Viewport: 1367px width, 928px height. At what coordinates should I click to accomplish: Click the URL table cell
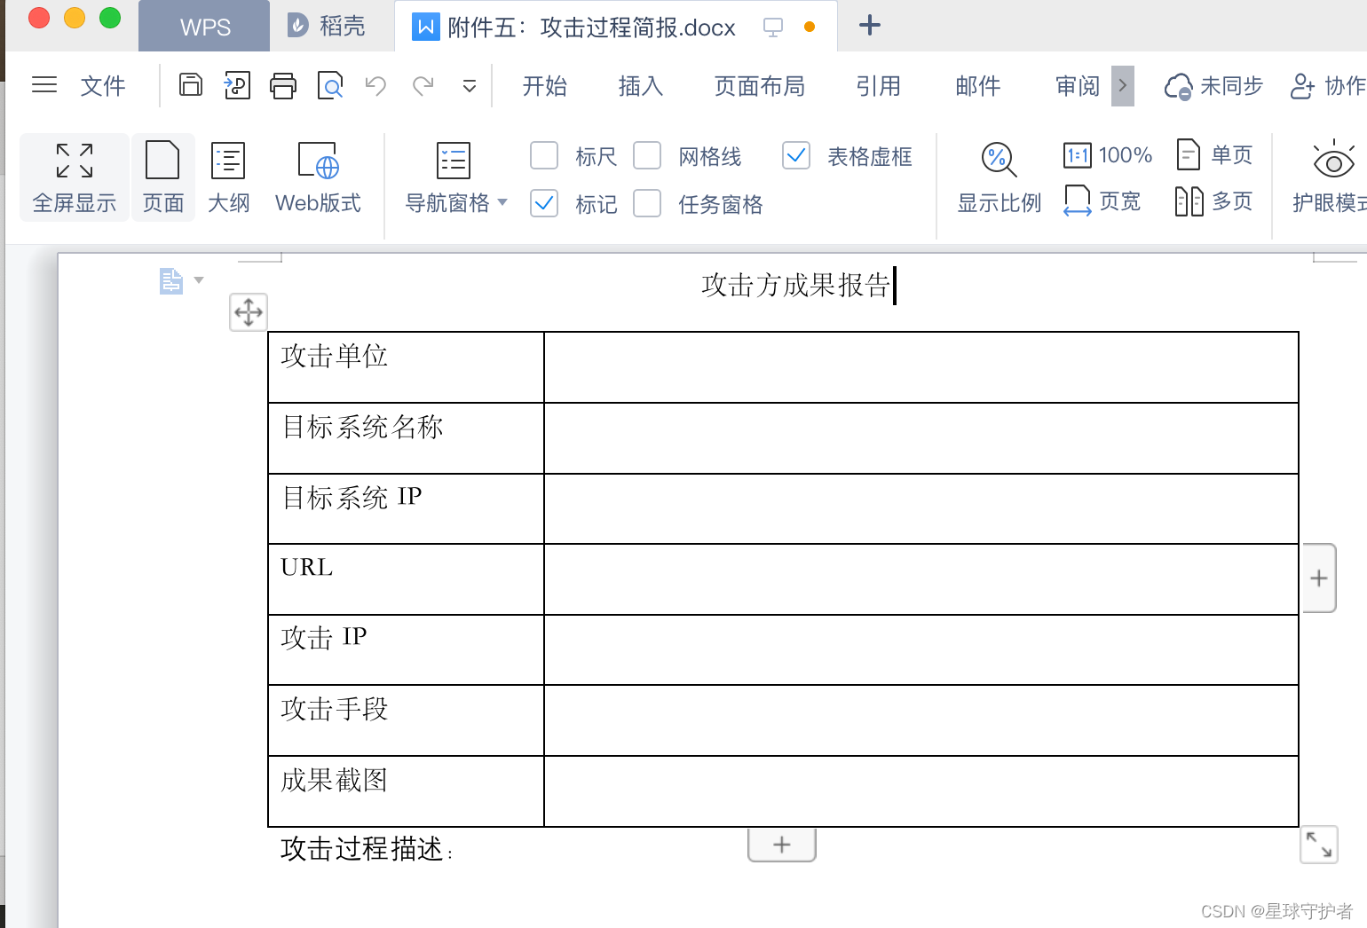click(x=406, y=579)
